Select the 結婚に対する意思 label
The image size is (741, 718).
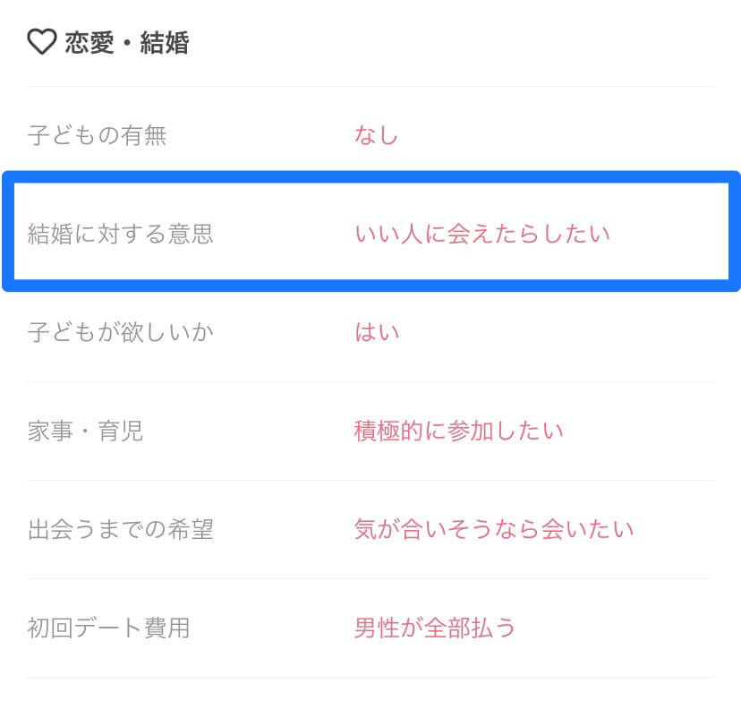(121, 234)
